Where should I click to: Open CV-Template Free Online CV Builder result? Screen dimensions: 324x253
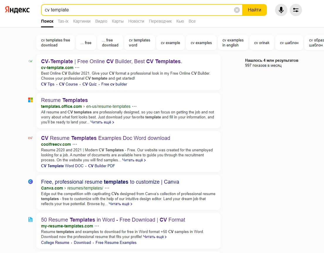[111, 61]
